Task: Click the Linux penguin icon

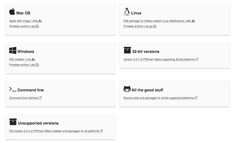Action: tap(127, 12)
